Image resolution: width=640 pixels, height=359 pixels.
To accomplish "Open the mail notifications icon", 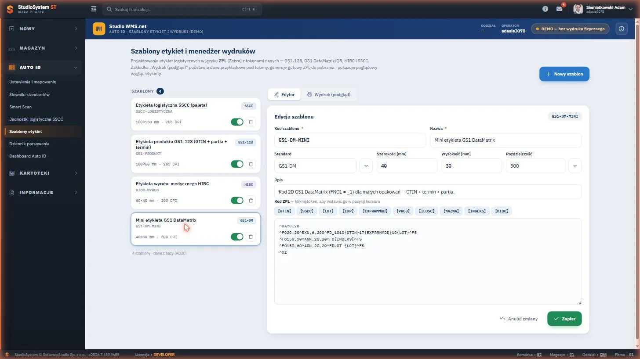I will (559, 9).
